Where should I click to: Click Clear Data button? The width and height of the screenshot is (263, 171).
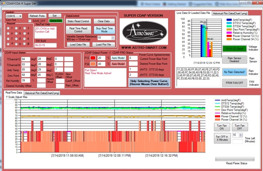tap(104, 21)
